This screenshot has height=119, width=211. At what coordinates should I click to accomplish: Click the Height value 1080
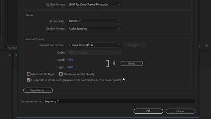pyautogui.click(x=70, y=67)
